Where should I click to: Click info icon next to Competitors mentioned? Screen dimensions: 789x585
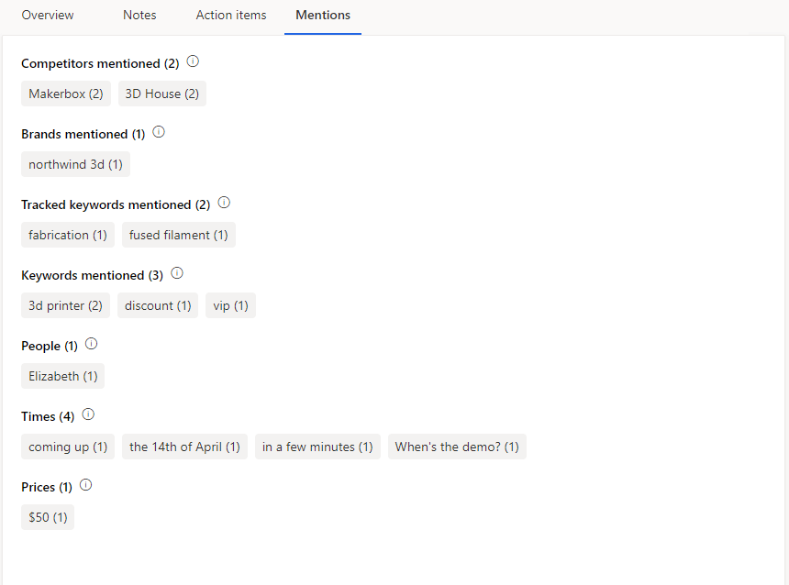tap(193, 62)
